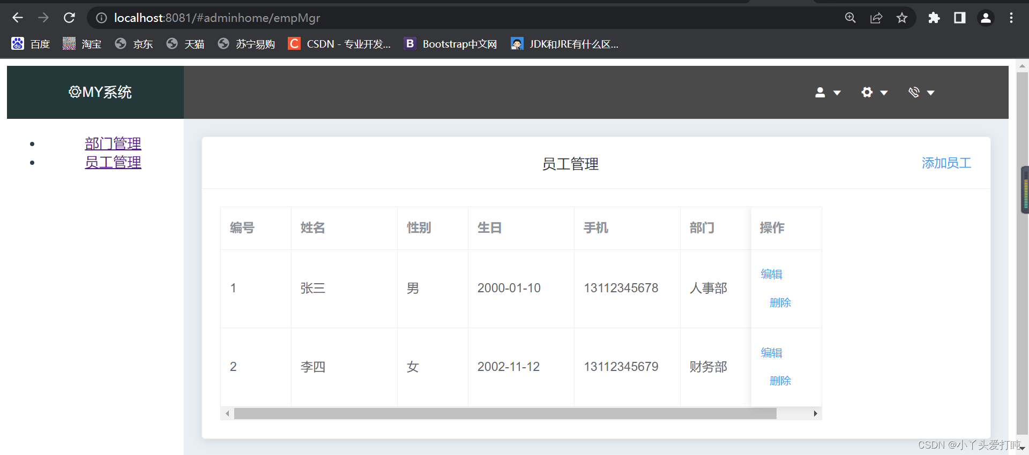This screenshot has height=455, width=1029.
Task: Click the 员工管理 panel heading
Action: pos(570,164)
